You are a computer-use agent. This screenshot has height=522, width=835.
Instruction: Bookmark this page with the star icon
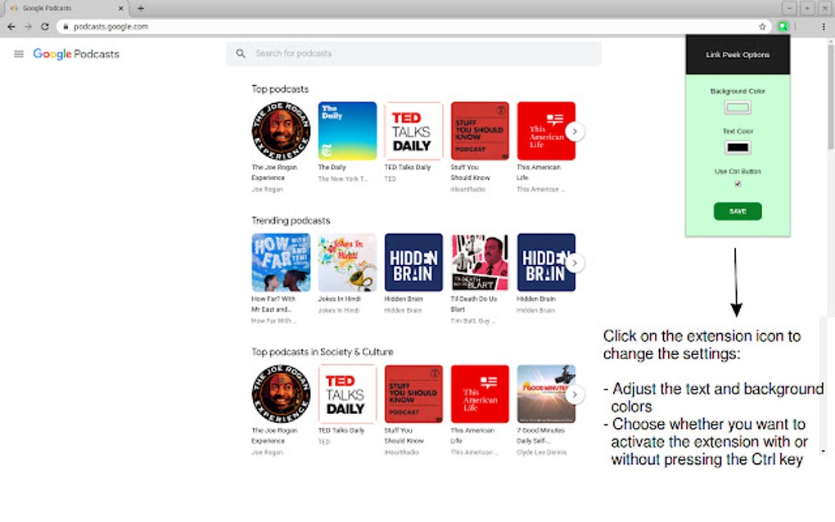762,26
